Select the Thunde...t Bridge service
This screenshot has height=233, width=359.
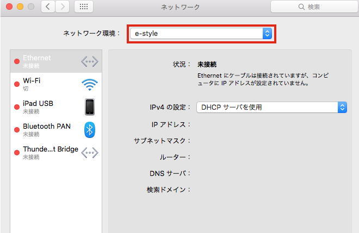(56, 153)
